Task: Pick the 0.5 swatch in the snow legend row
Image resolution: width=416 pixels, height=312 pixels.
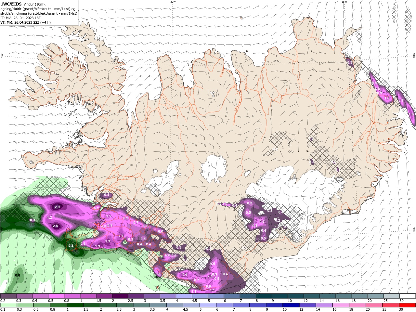Action: click(x=56, y=296)
